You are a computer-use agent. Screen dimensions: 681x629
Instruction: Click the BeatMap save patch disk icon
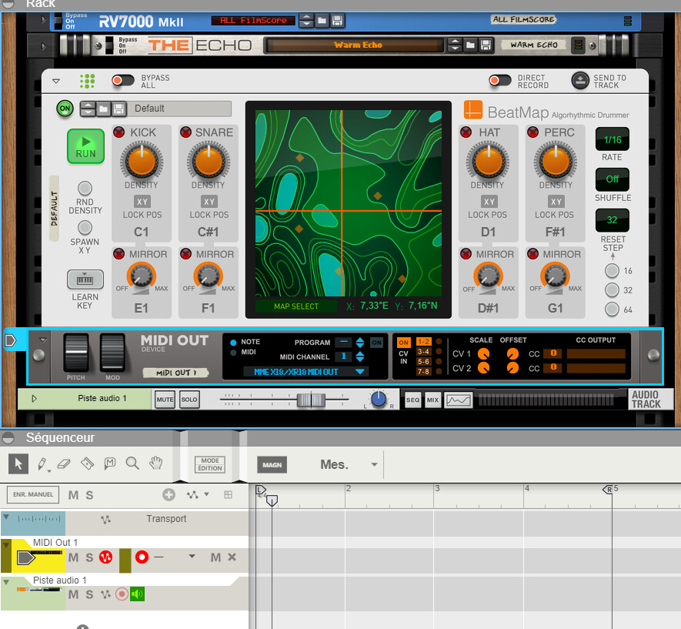click(119, 109)
